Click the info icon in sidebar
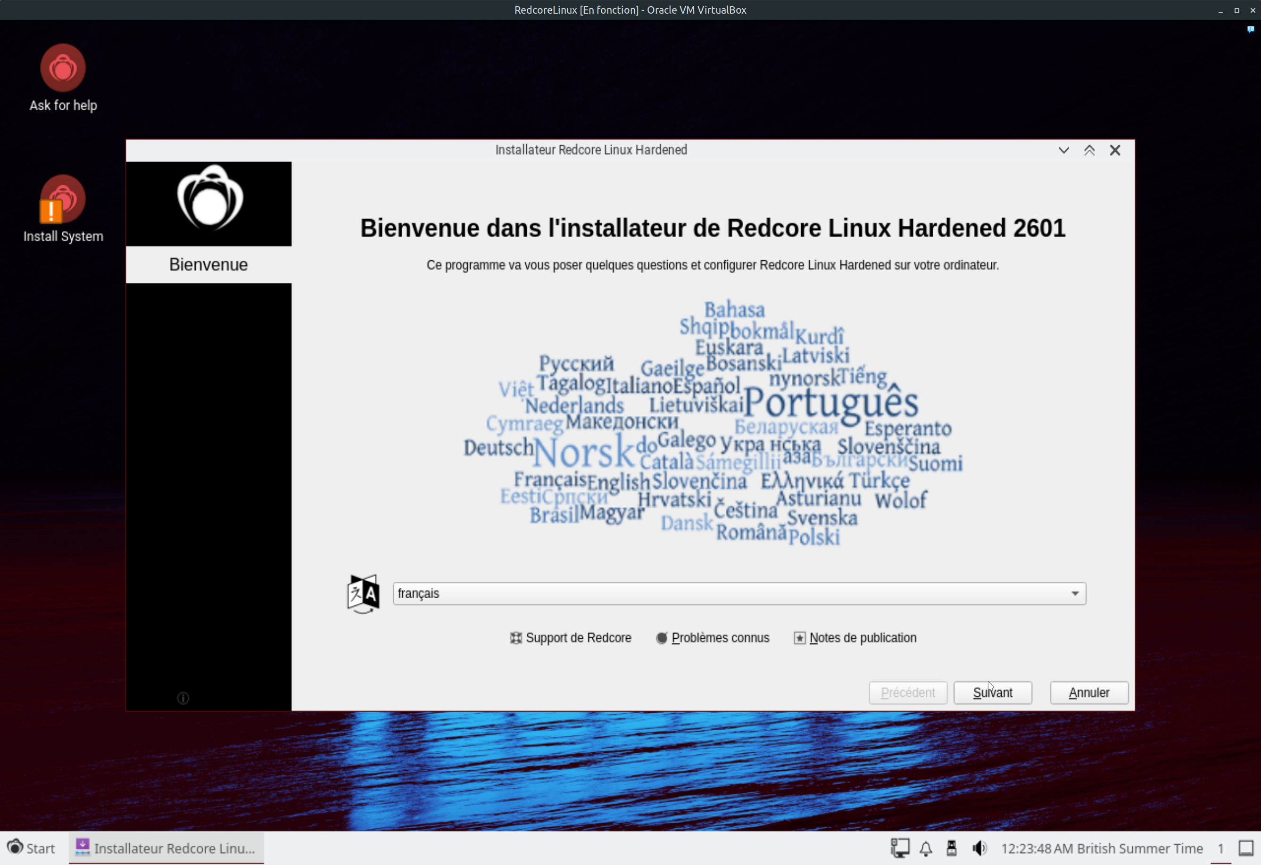Screen dimensions: 1261x865 [183, 698]
